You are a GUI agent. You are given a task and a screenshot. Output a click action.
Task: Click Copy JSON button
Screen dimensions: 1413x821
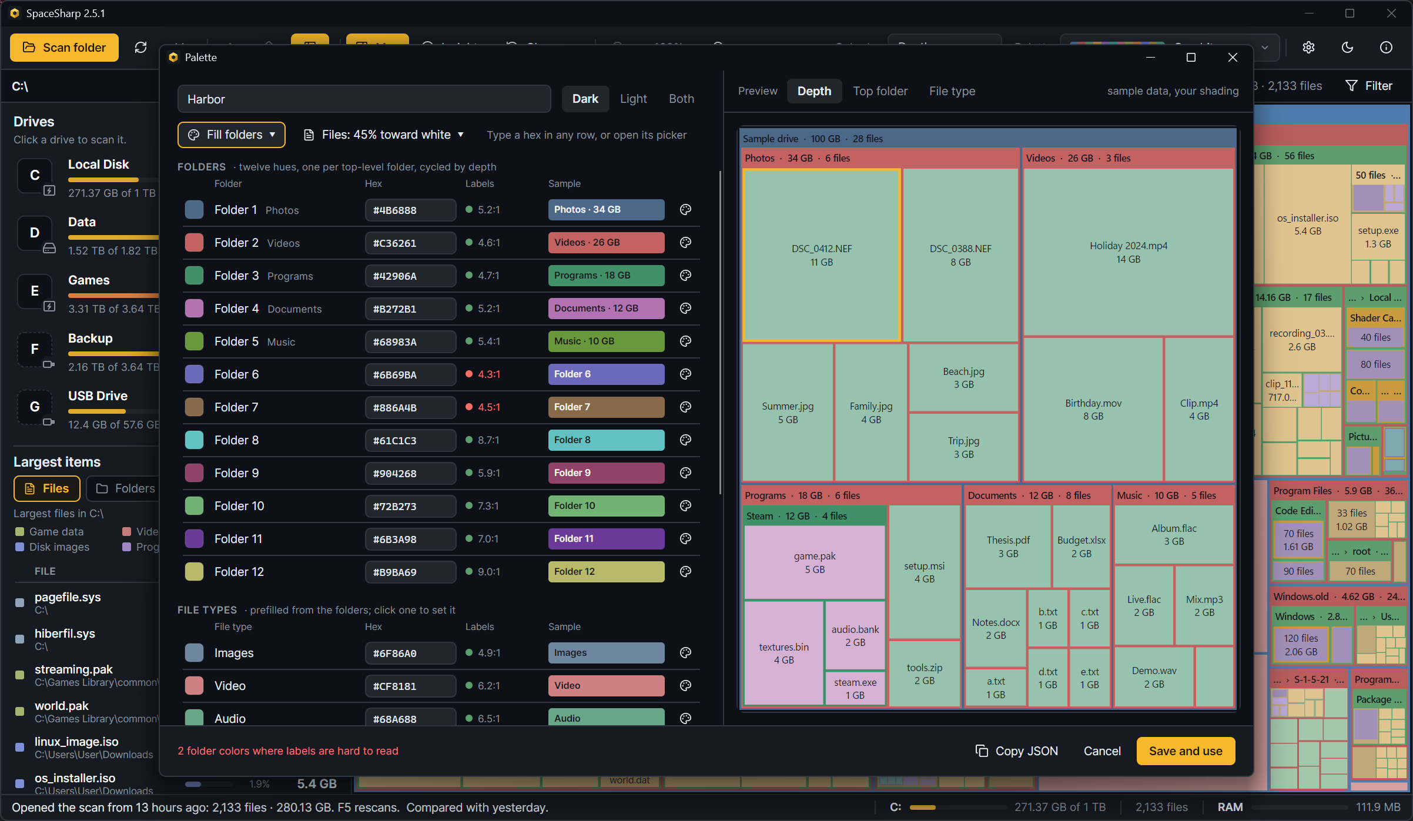1017,751
